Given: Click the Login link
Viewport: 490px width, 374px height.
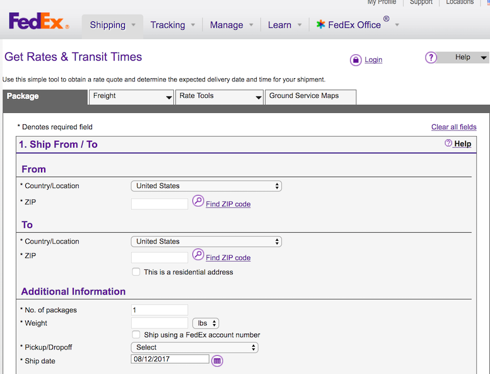Looking at the screenshot, I should pos(373,60).
